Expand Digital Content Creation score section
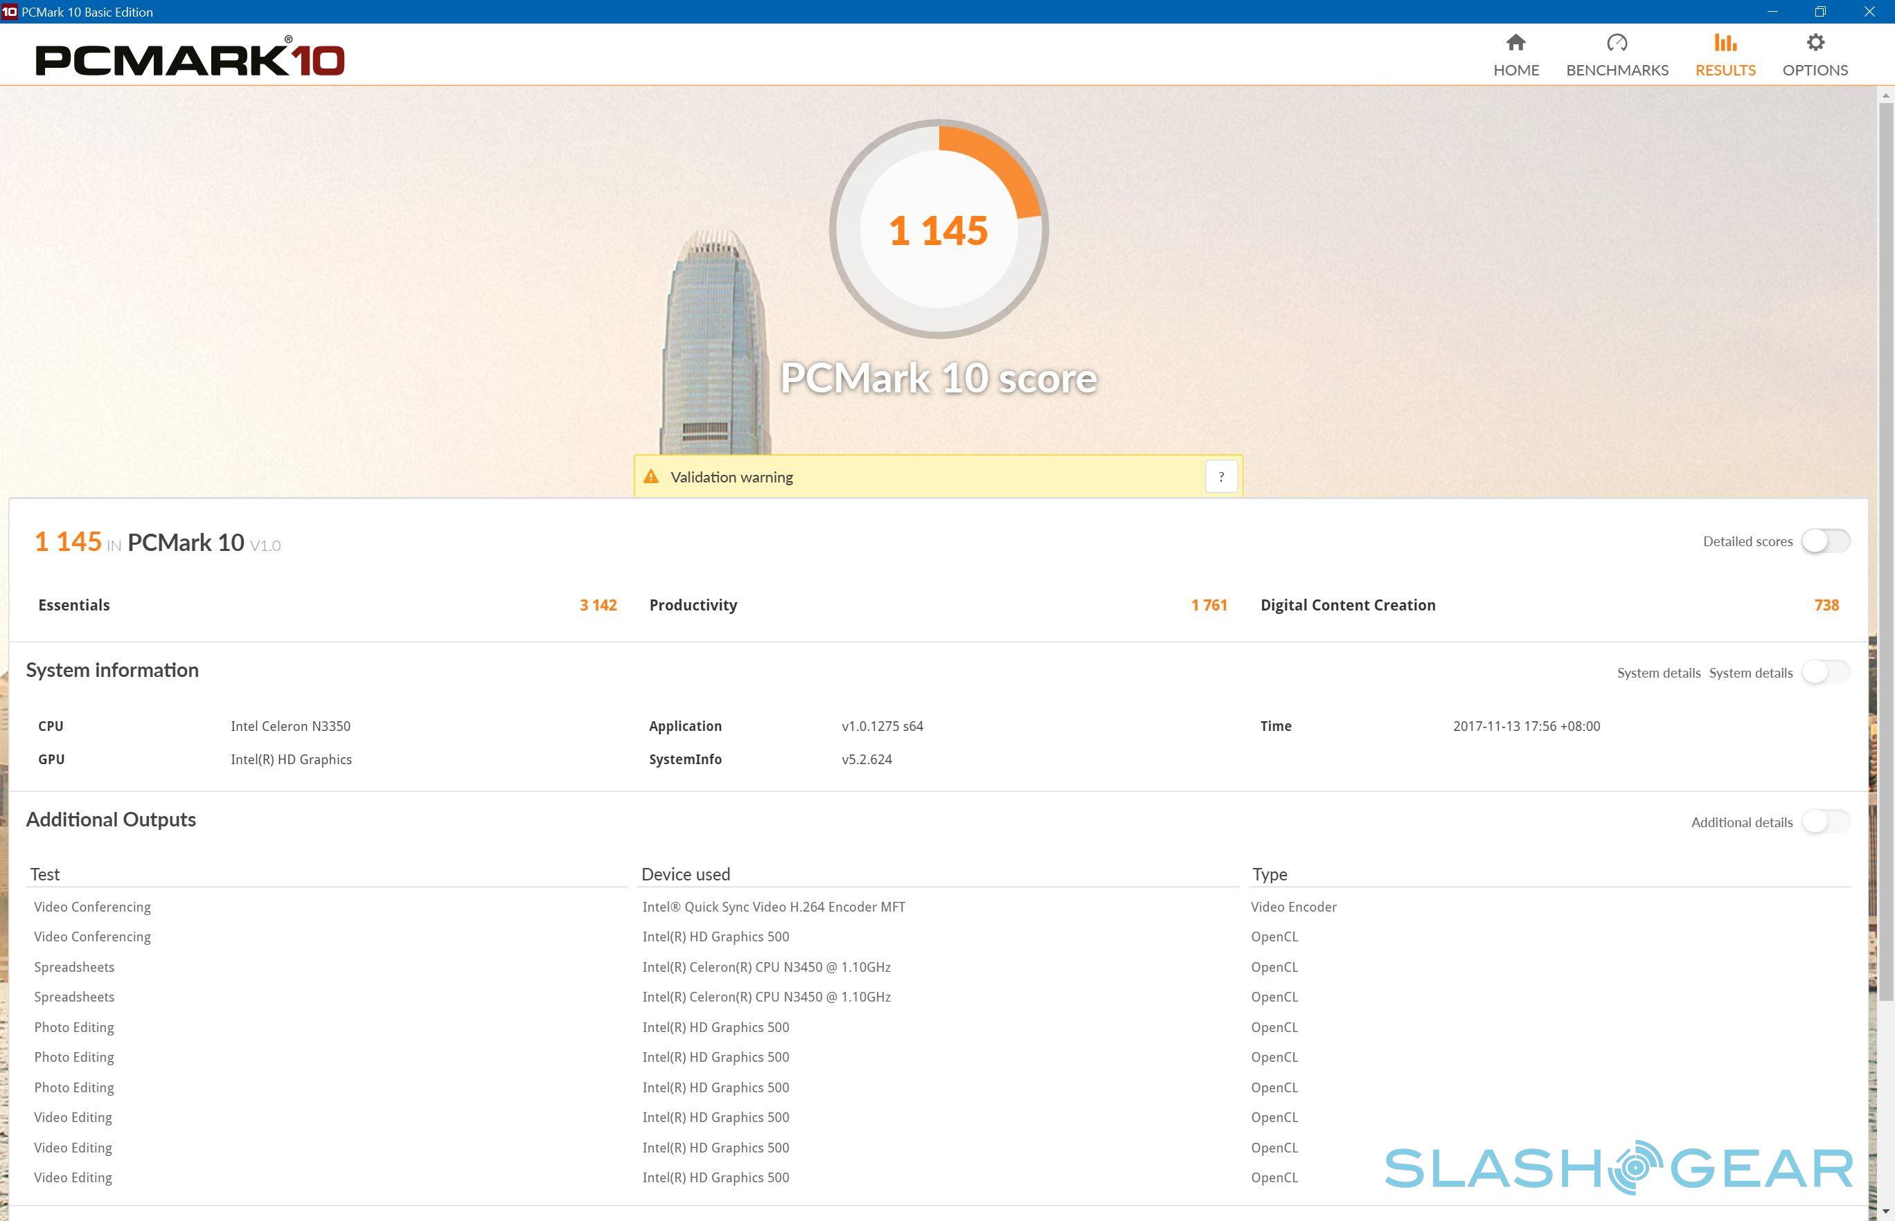 (1348, 605)
